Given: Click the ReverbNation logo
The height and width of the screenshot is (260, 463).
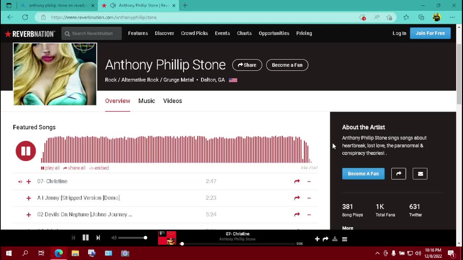Looking at the screenshot, I should pos(30,34).
